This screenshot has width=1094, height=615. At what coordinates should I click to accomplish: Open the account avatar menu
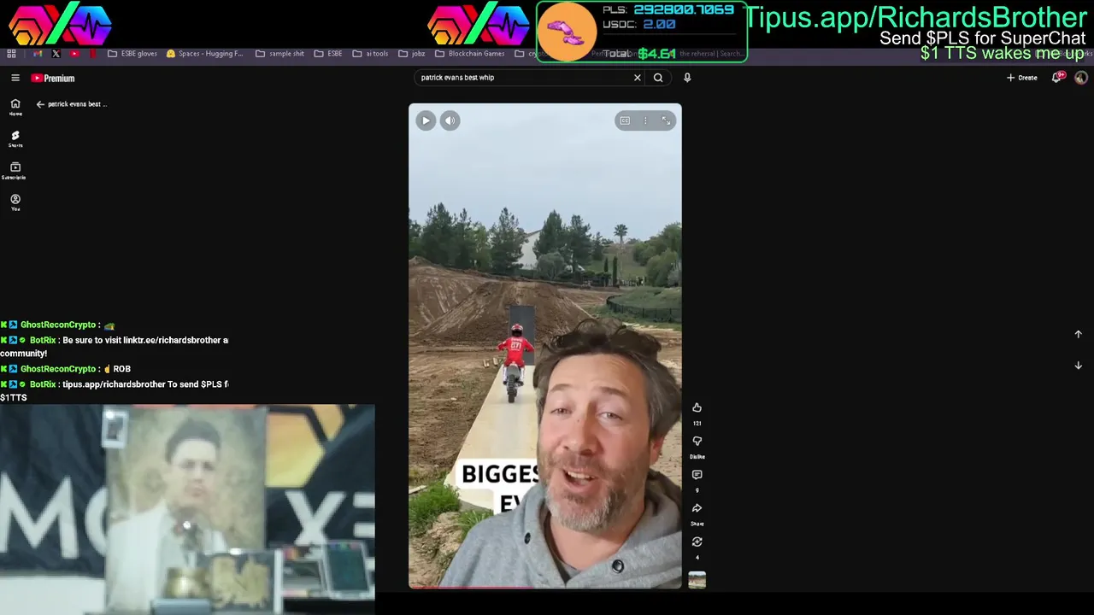pos(1081,78)
